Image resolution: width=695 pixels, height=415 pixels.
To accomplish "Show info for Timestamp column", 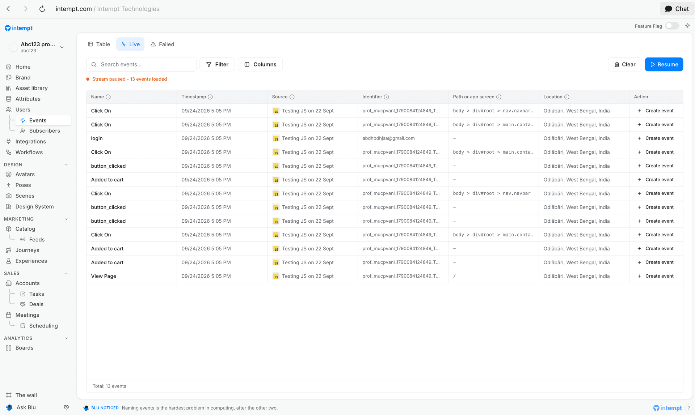I will tap(210, 97).
